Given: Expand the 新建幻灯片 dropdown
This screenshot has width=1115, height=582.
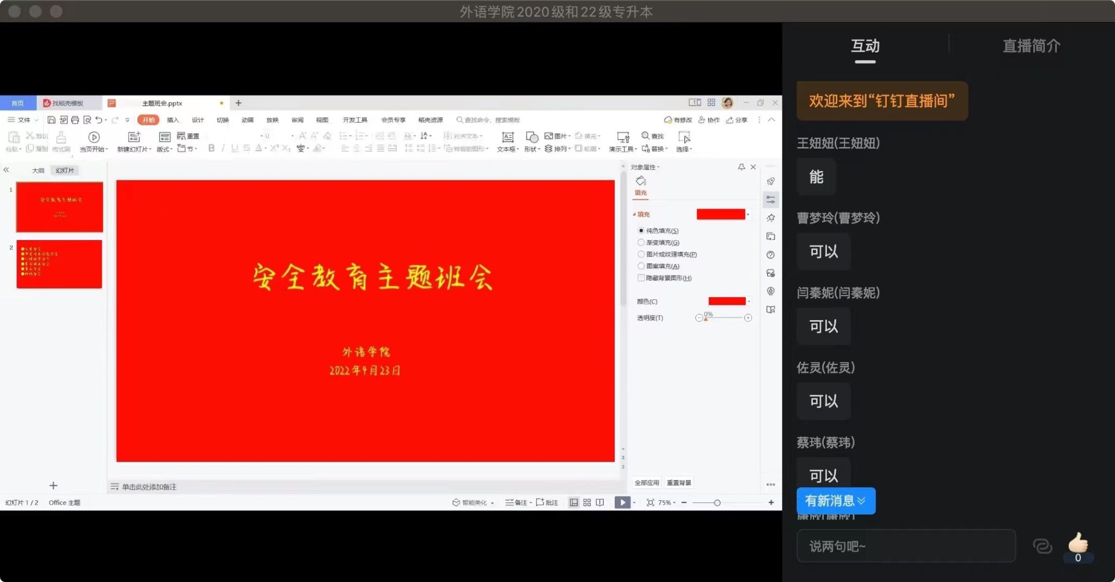Looking at the screenshot, I should tap(134, 149).
